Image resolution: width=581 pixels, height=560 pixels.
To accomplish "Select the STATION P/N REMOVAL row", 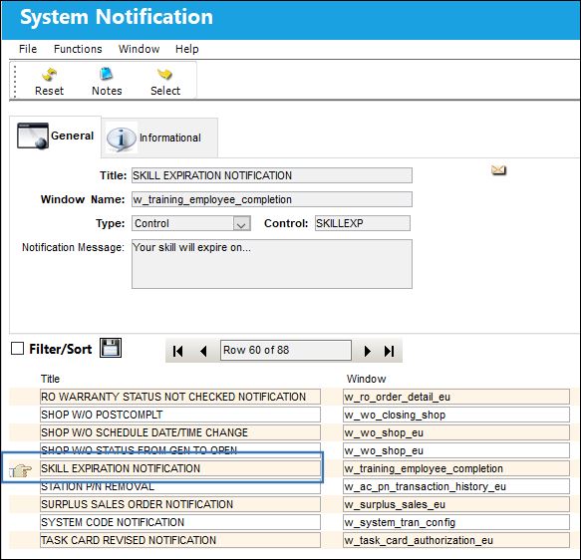I will (180, 486).
